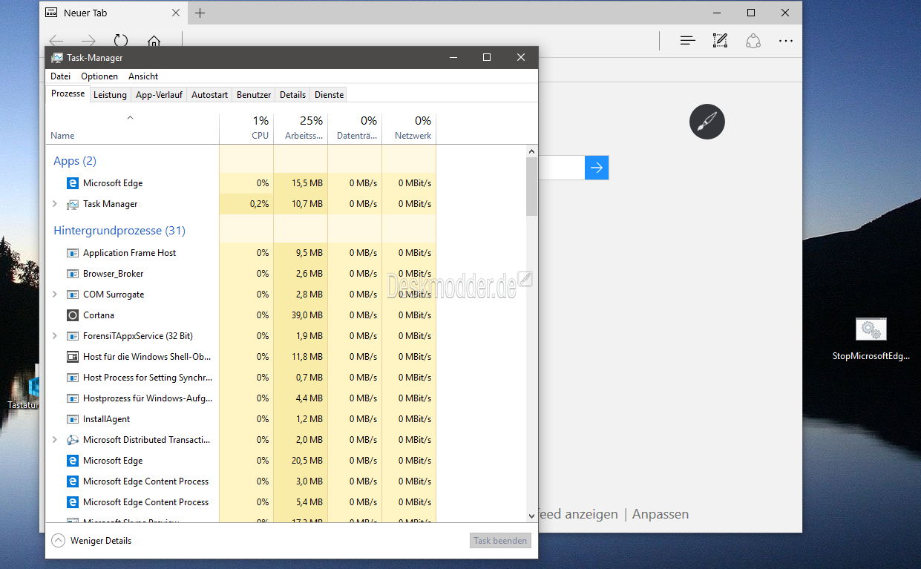The width and height of the screenshot is (921, 569).
Task: Select the Hintergrundprozesse (31) group header
Action: [119, 231]
